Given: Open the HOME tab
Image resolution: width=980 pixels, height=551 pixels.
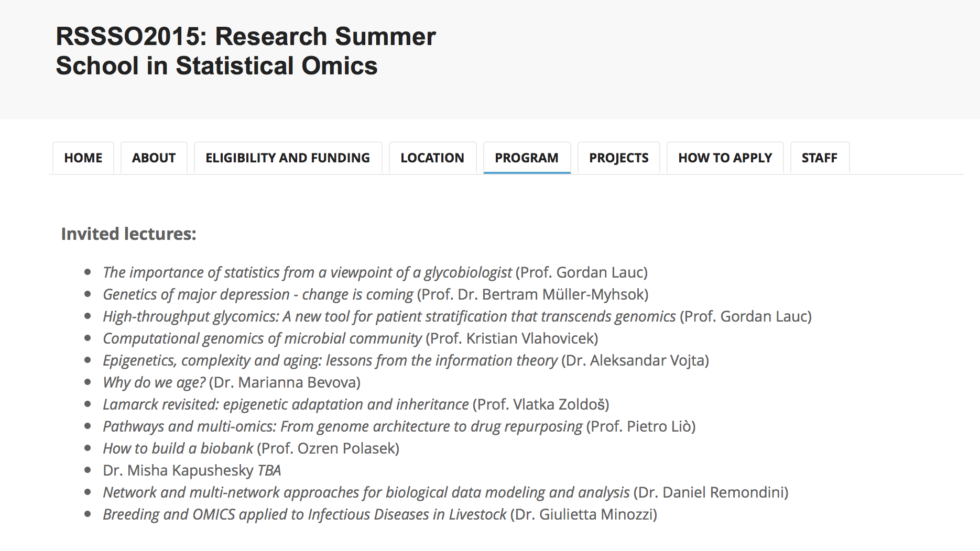Looking at the screenshot, I should coord(83,158).
